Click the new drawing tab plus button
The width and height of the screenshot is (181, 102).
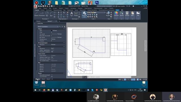tap(59, 21)
